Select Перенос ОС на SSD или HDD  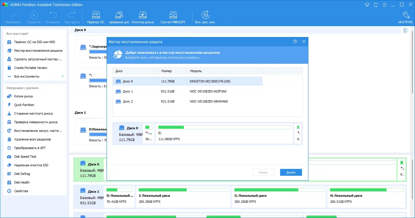click(x=35, y=42)
